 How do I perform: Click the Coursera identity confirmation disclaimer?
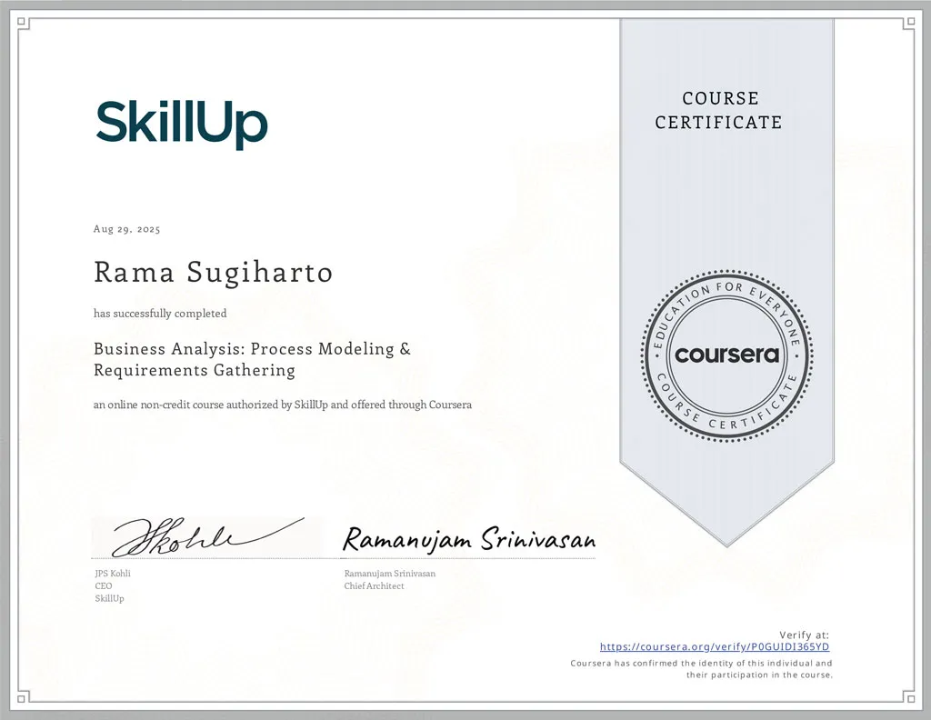(701, 669)
